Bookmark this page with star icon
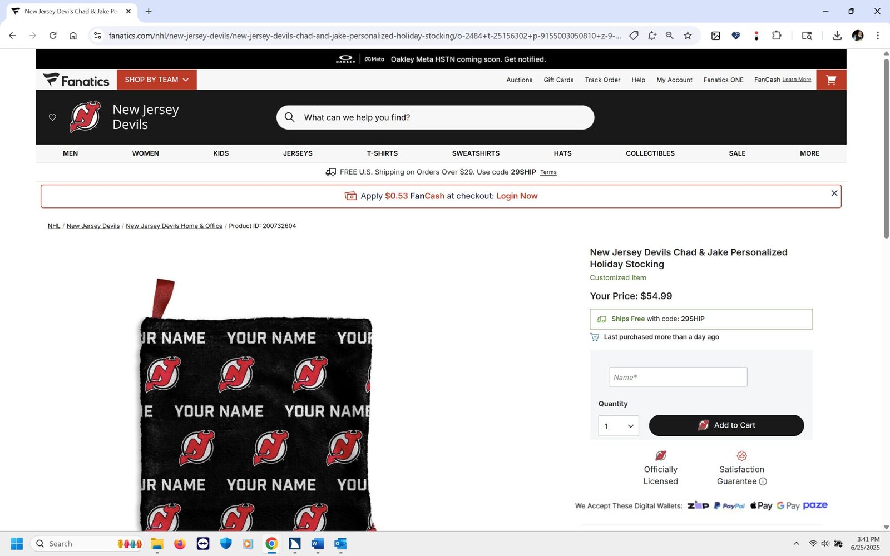The image size is (890, 556). [688, 36]
